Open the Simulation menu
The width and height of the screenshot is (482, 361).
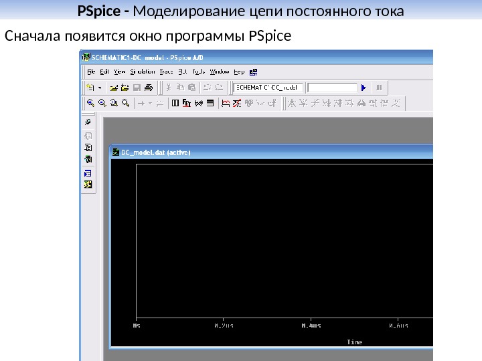(143, 72)
